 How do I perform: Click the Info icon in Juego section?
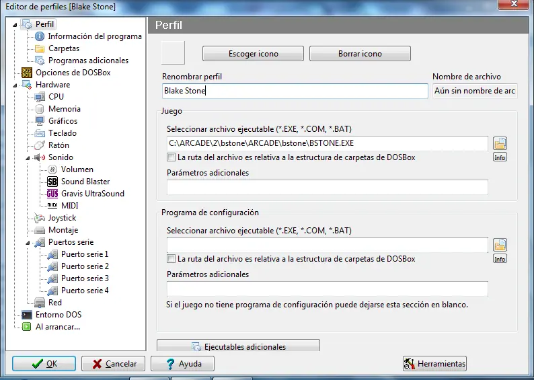(x=500, y=157)
